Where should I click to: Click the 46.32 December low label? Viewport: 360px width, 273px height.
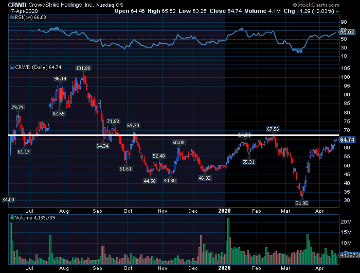coord(205,178)
